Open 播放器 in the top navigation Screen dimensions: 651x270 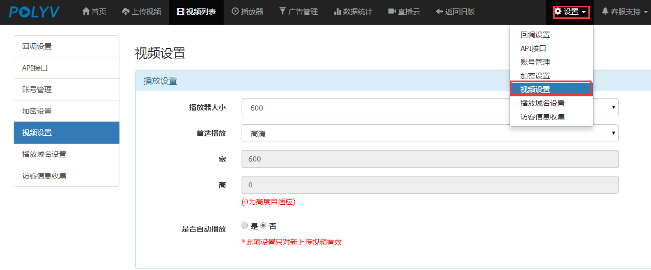(x=247, y=12)
